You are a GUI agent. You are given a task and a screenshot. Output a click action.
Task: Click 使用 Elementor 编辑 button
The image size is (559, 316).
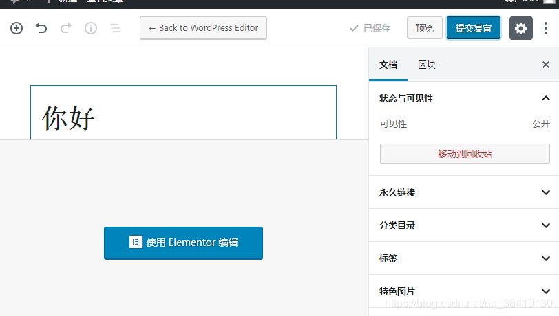point(183,243)
